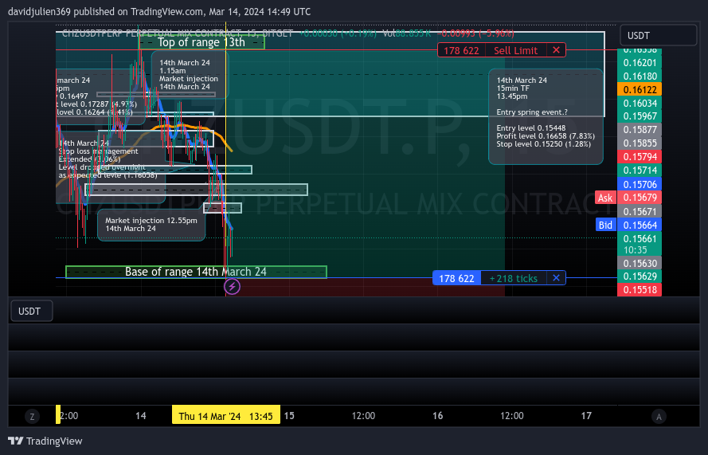Select the Top of range 13th annotation

201,42
